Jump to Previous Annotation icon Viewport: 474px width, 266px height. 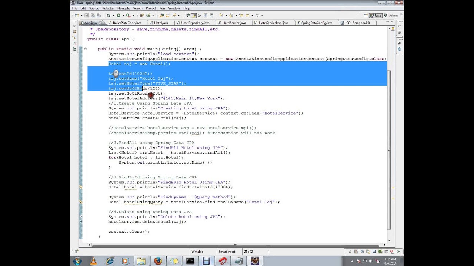pos(231,15)
